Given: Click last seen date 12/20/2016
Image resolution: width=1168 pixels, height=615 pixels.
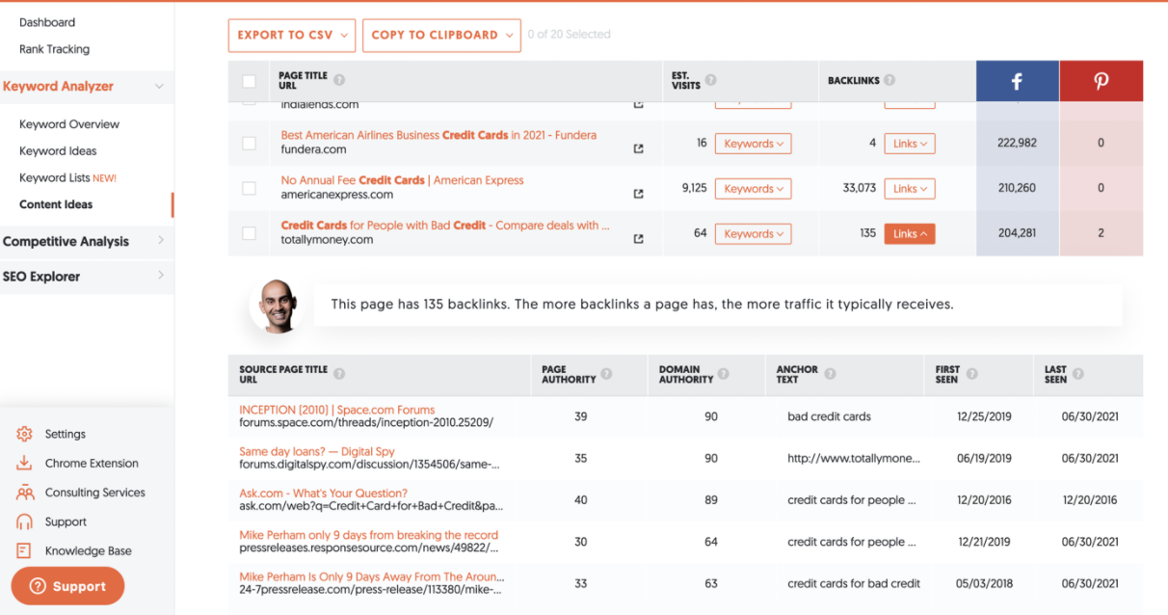Looking at the screenshot, I should point(1090,500).
